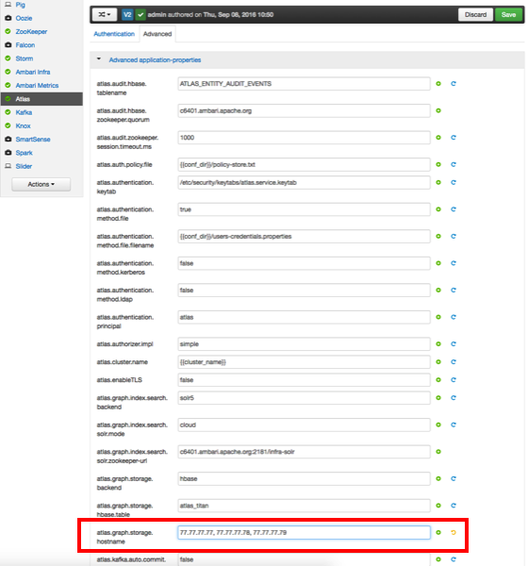Click the orange undo icon for atlas.graph.storage.hostname
The height and width of the screenshot is (566, 528).
(x=454, y=532)
